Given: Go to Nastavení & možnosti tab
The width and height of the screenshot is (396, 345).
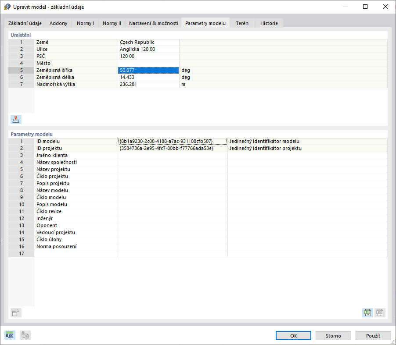Looking at the screenshot, I should point(154,23).
